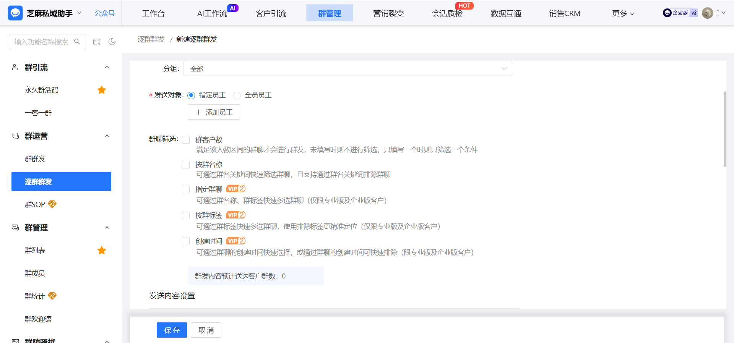The width and height of the screenshot is (734, 343).
Task: Open 永久群活码 in the sidebar
Action: 42,90
